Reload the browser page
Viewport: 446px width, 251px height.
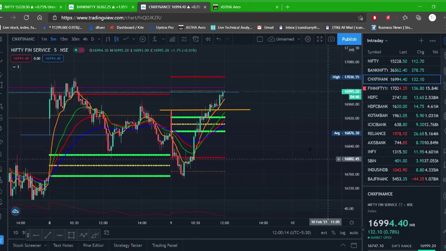[x=26, y=17]
